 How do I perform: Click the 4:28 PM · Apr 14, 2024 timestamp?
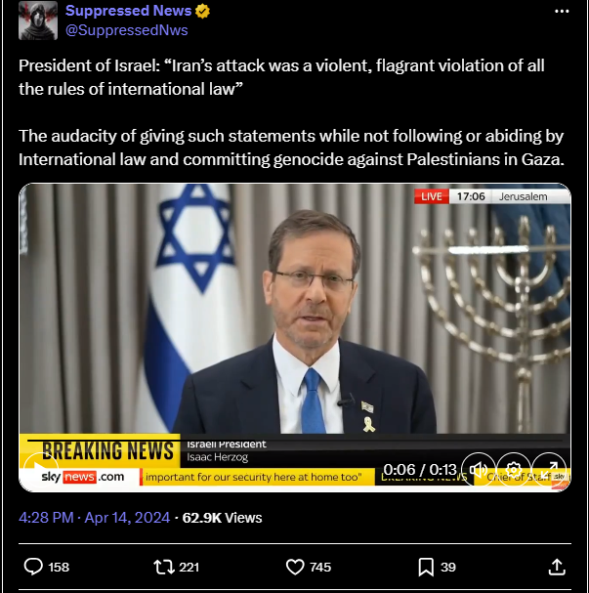tap(94, 518)
